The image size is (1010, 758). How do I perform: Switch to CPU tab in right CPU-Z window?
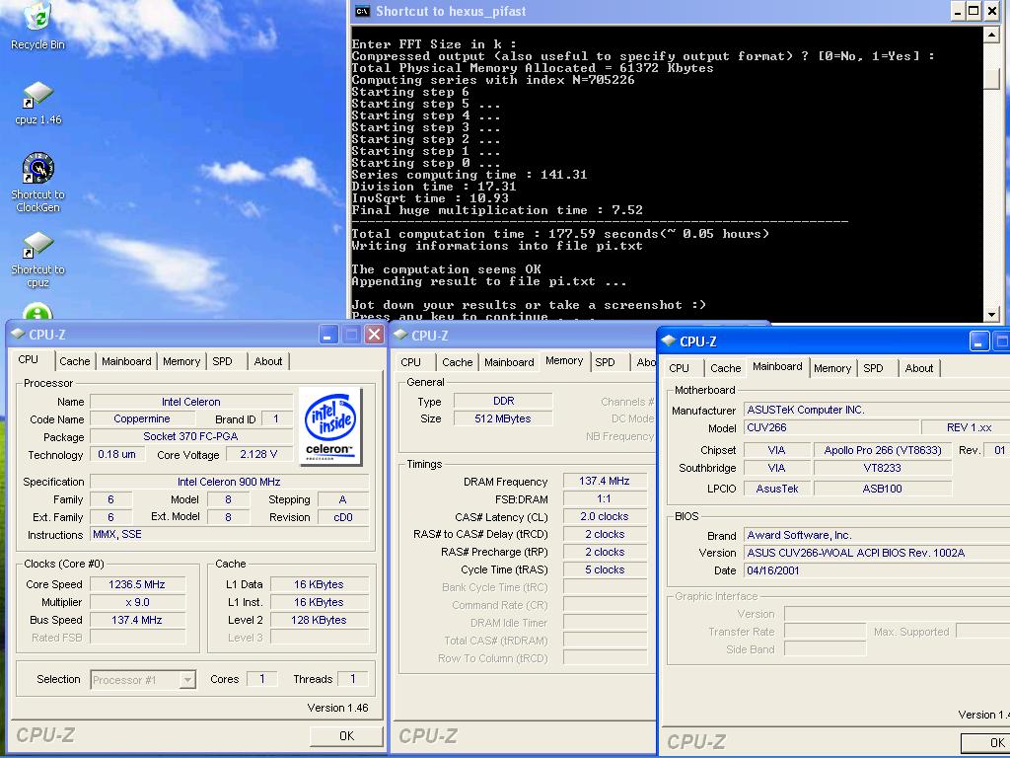click(x=679, y=368)
